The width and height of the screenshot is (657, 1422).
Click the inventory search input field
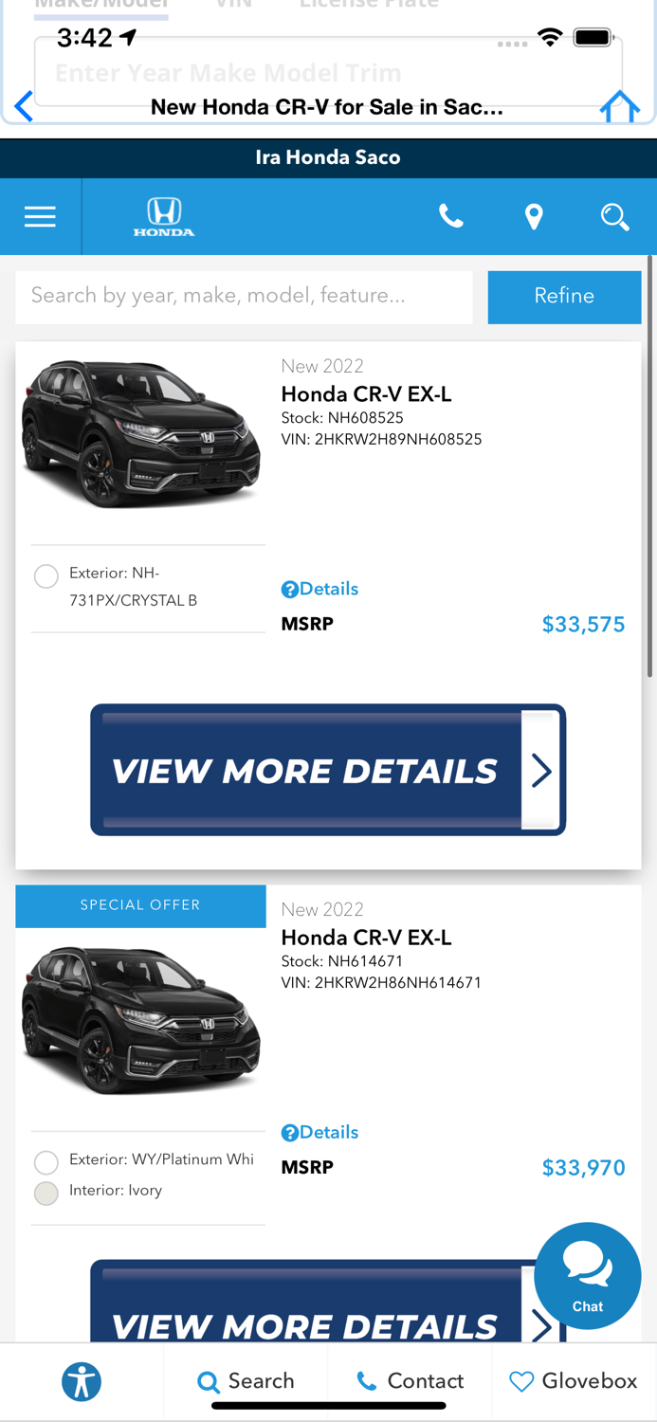244,297
